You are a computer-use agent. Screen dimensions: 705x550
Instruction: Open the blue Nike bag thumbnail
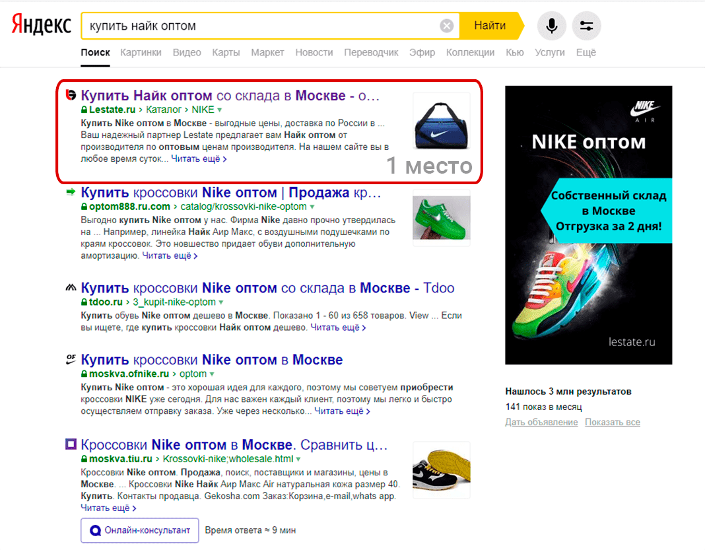pyautogui.click(x=441, y=121)
